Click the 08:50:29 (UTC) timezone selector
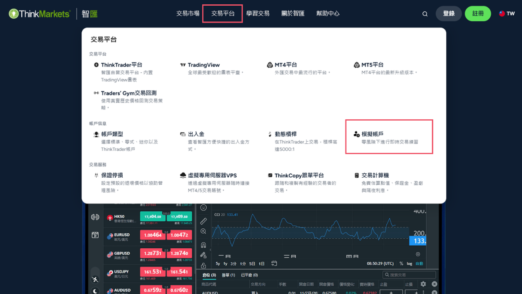The image size is (522, 294). coord(380,264)
